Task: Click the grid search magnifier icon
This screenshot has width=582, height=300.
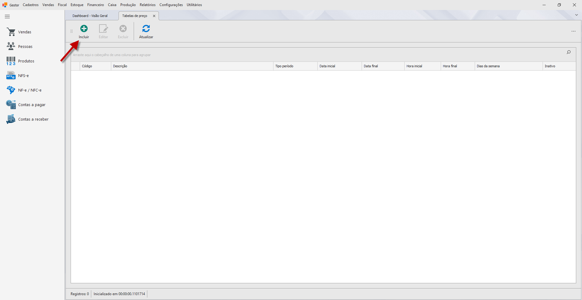Action: coord(569,52)
